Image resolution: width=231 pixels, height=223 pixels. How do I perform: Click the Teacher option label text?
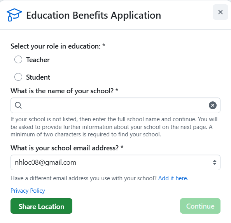click(38, 60)
